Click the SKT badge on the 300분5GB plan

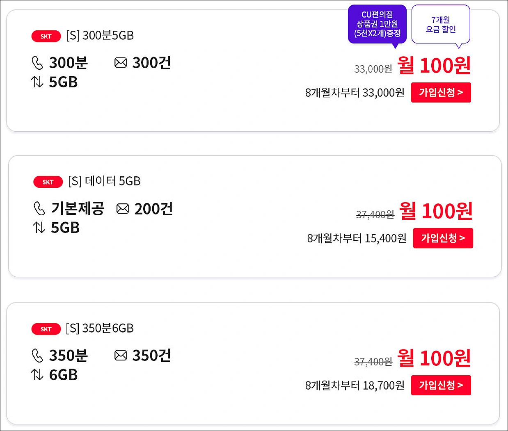pos(46,36)
